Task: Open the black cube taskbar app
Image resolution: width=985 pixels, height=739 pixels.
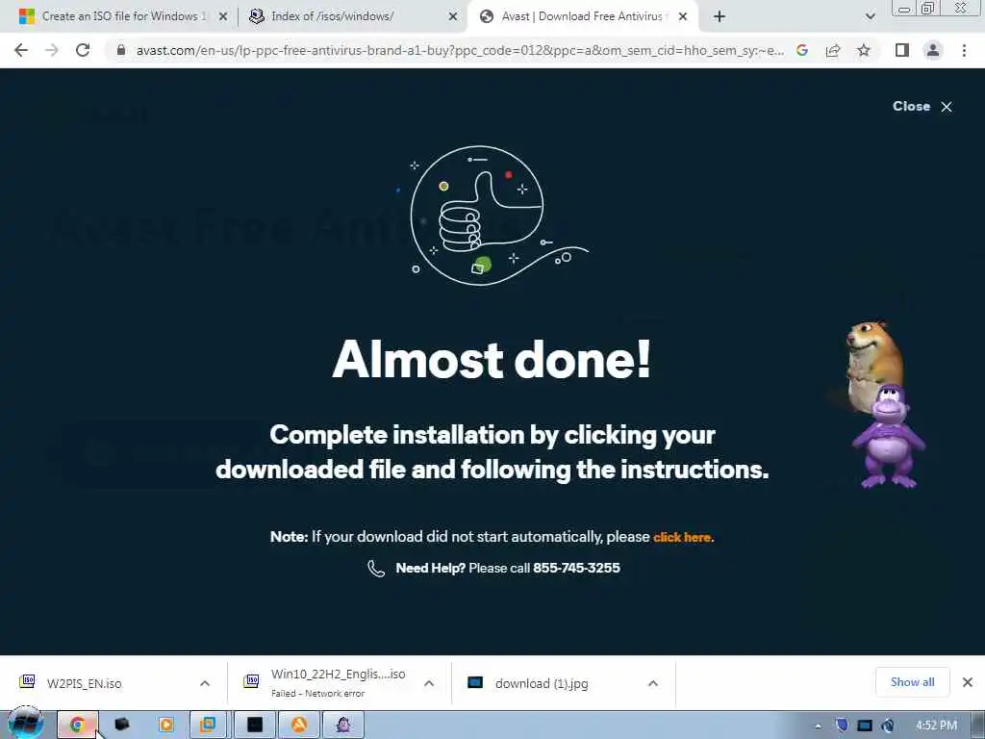Action: point(122,725)
